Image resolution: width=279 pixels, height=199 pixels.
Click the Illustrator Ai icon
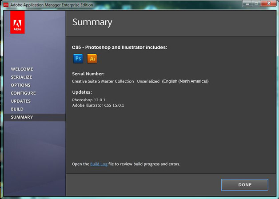[x=92, y=59]
